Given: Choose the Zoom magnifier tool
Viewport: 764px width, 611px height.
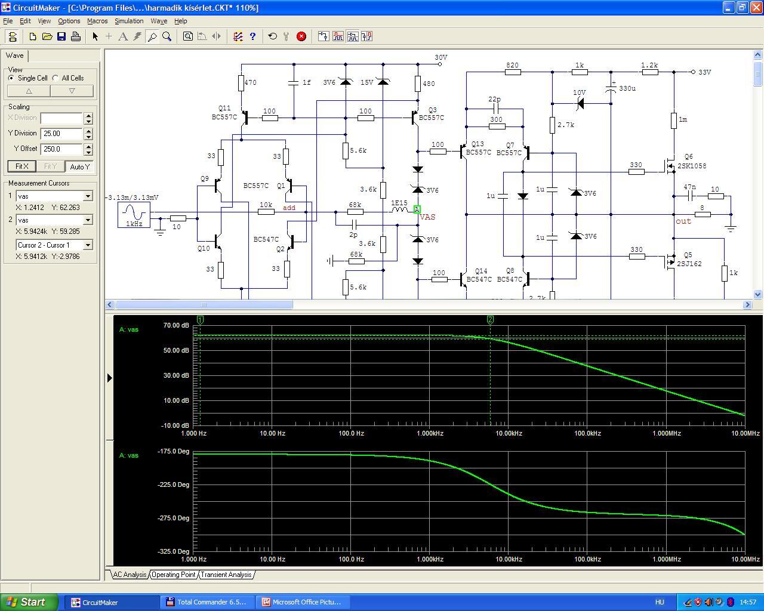Looking at the screenshot, I should 167,36.
